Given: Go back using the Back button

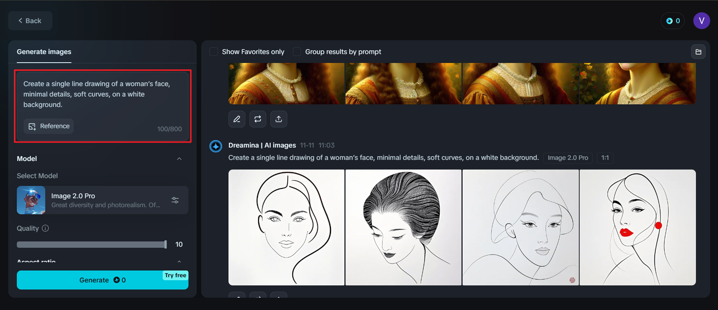Looking at the screenshot, I should 30,21.
